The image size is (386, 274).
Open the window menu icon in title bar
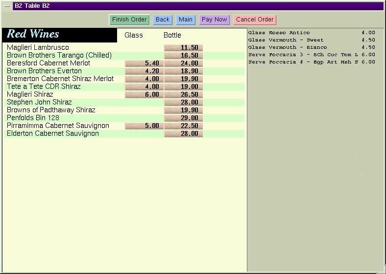click(7, 6)
